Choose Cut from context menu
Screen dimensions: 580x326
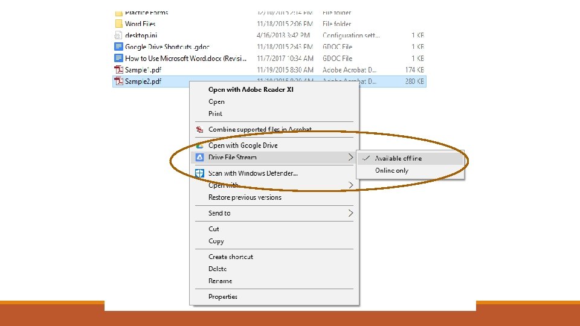[214, 229]
